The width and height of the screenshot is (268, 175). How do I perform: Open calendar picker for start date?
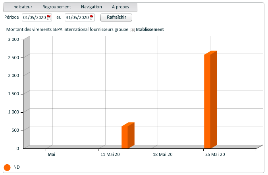pos(49,17)
